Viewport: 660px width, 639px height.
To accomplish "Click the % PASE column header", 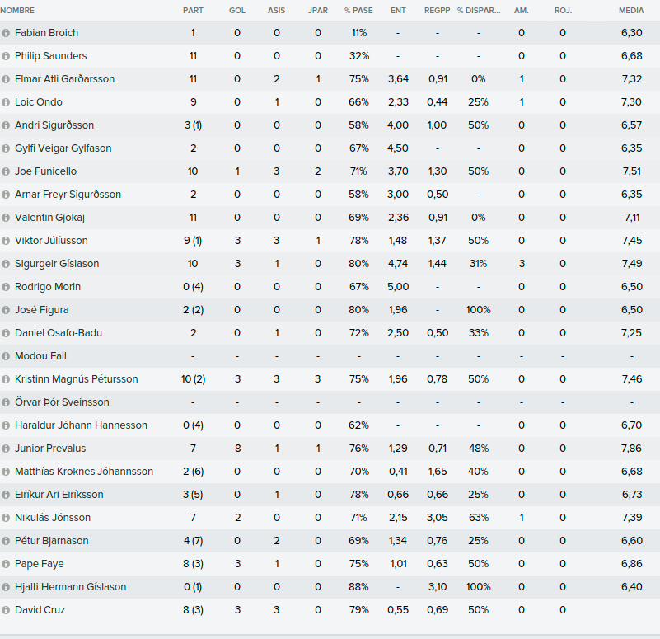I will (358, 11).
